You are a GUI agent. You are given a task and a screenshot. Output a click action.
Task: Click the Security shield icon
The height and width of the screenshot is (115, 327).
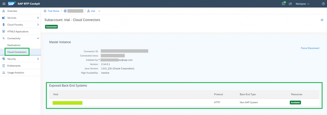tap(3, 59)
